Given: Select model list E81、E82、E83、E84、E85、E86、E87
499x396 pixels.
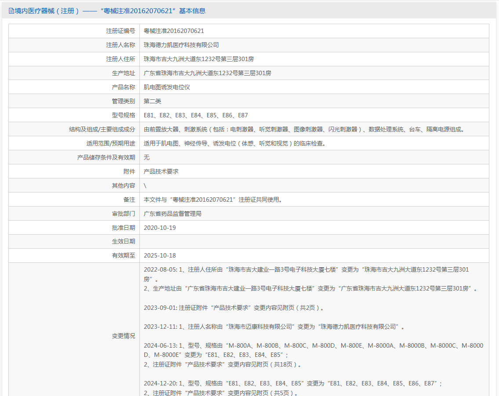Looking at the screenshot, I should 196,115.
